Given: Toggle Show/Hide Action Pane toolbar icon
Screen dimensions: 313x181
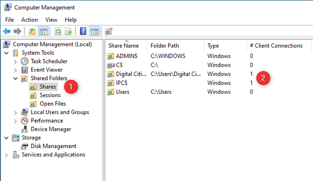Looking at the screenshot, I should pyautogui.click(x=94, y=31).
